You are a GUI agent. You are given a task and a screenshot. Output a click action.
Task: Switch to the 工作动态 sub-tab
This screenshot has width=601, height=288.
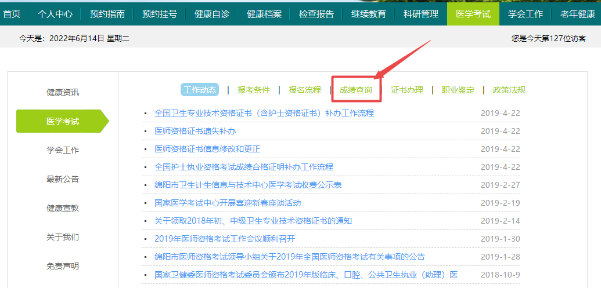[200, 90]
